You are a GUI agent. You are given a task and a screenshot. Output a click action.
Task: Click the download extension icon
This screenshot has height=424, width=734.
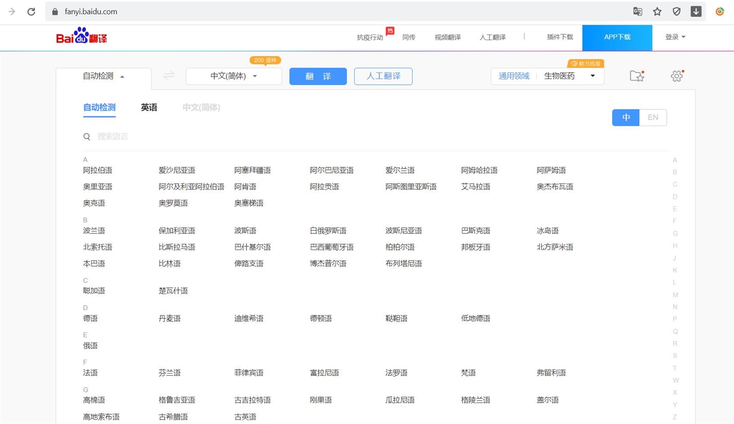point(696,11)
